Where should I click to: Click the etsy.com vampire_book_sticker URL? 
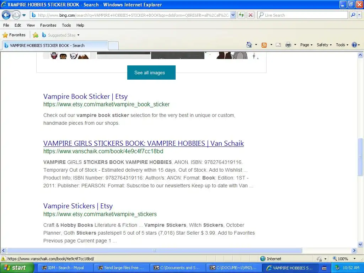(x=106, y=105)
